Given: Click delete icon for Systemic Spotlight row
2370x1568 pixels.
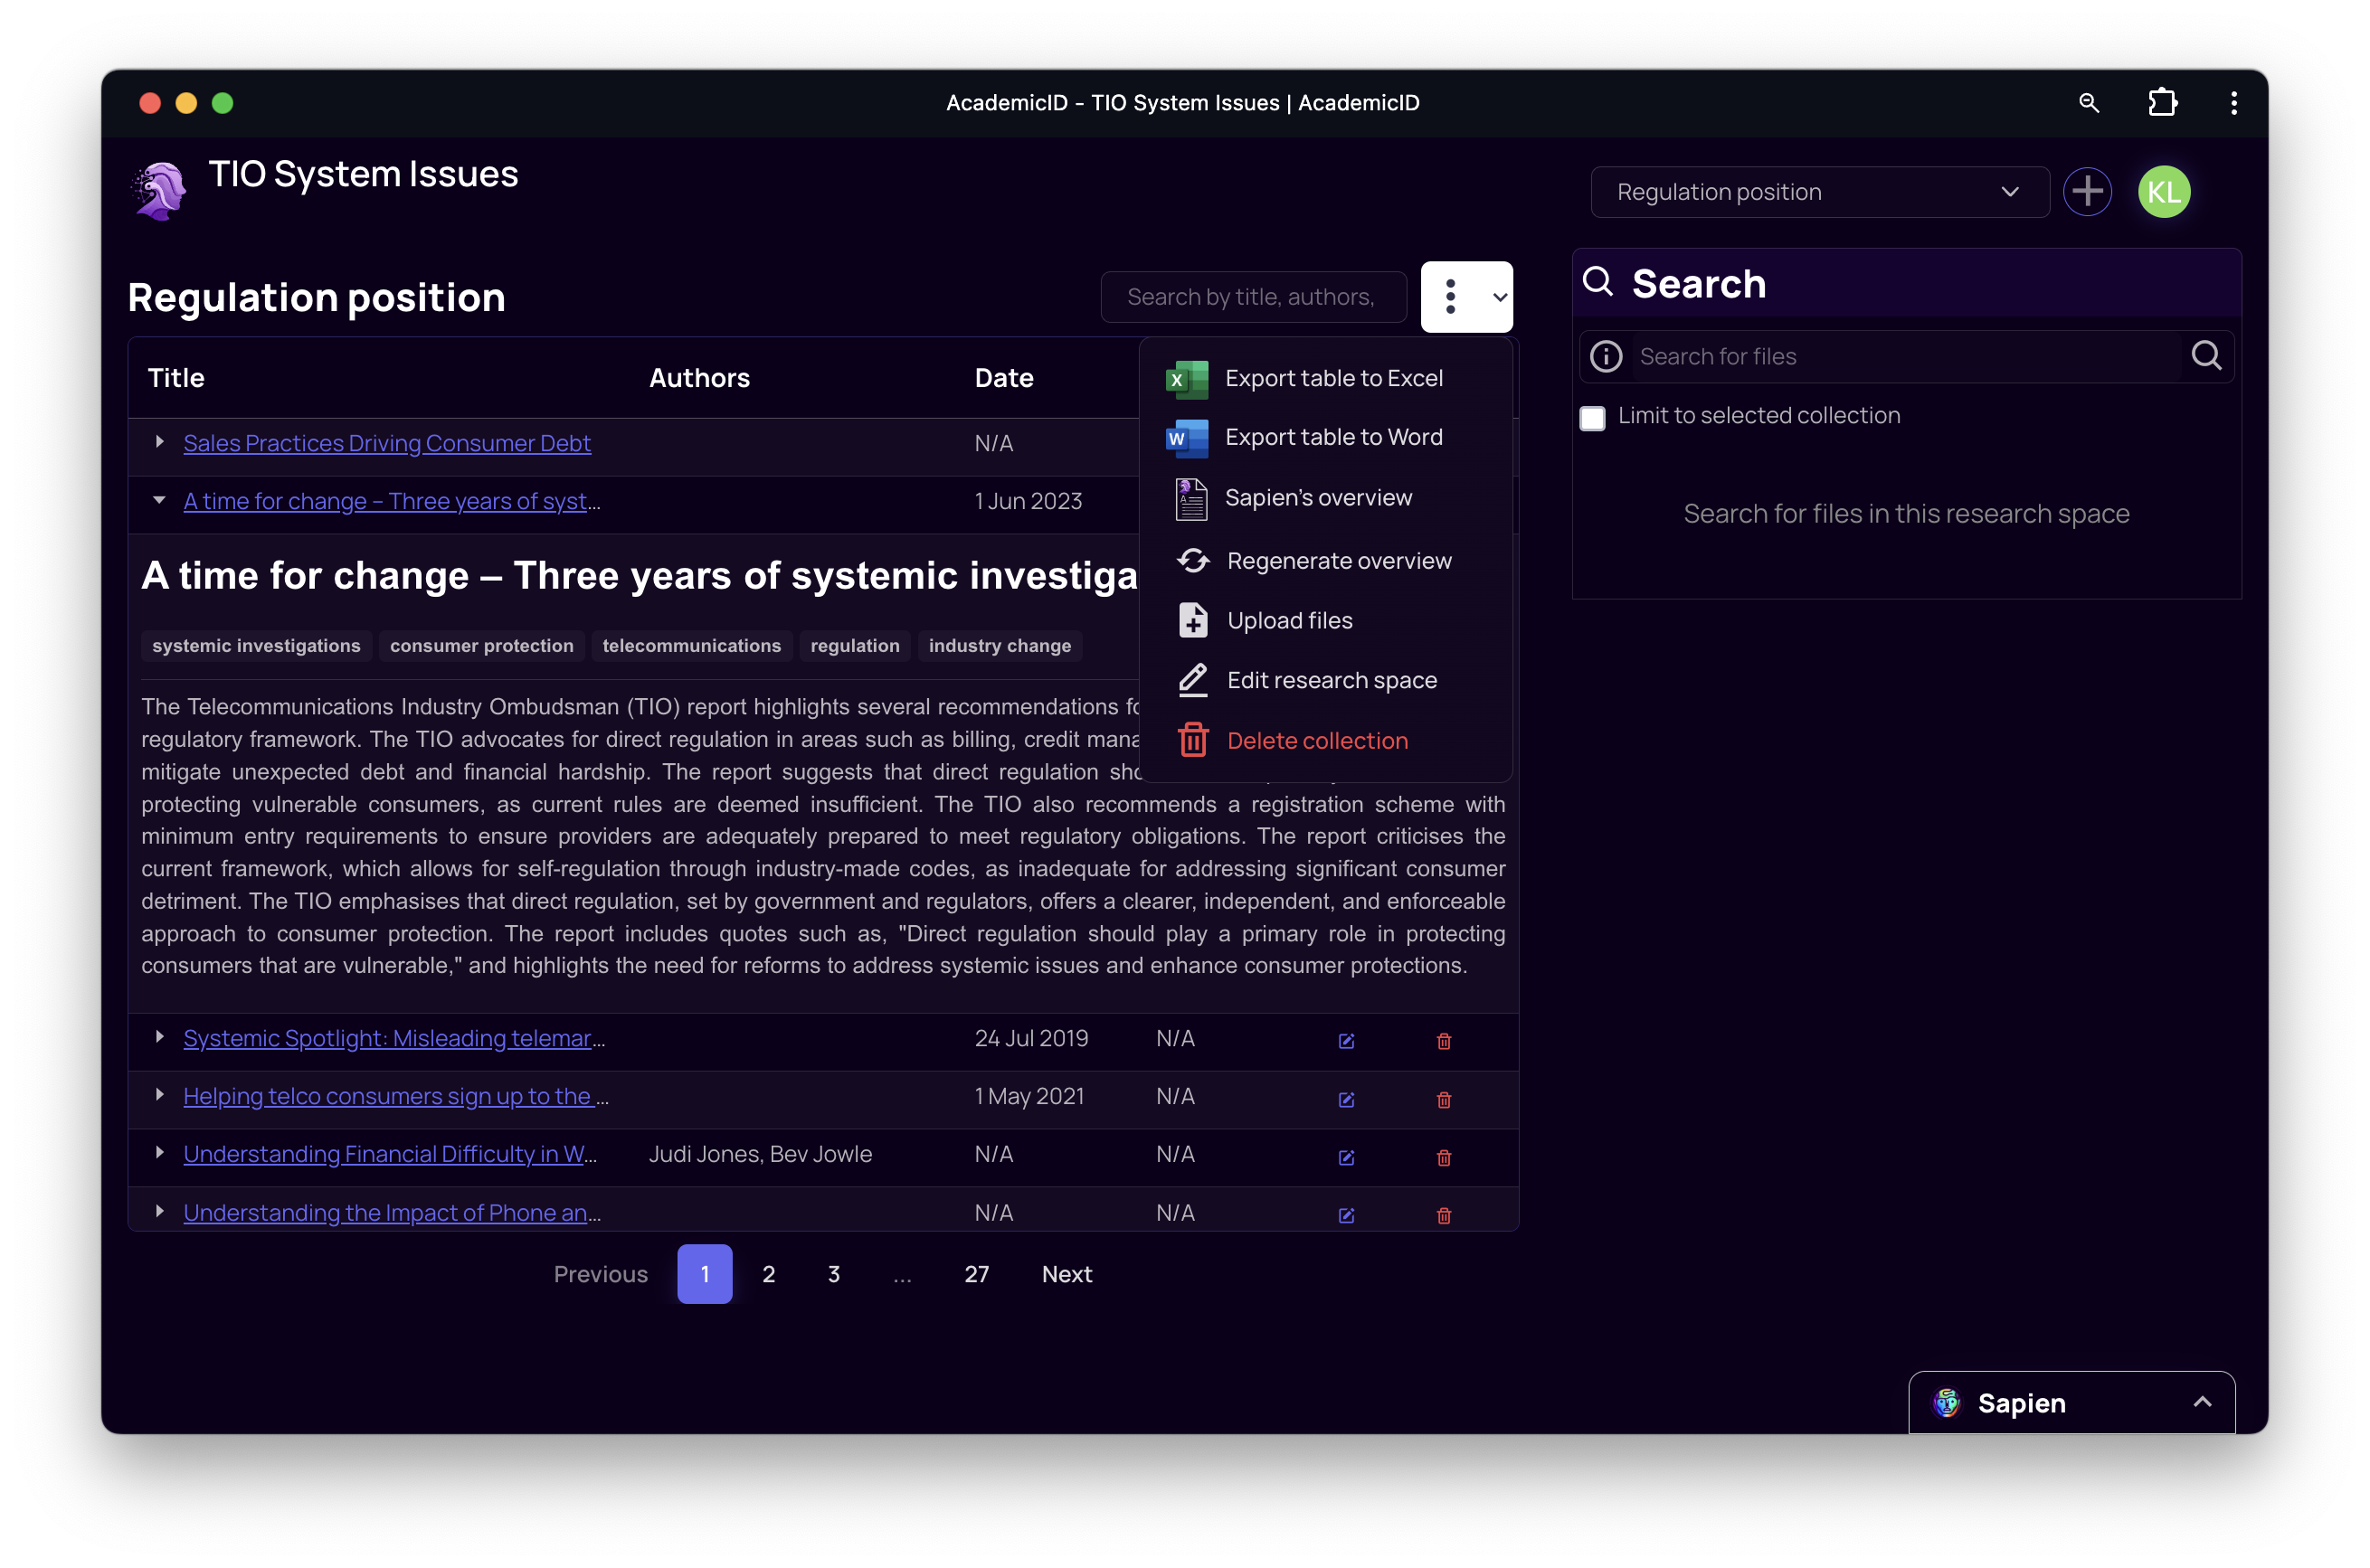Looking at the screenshot, I should point(1444,1041).
